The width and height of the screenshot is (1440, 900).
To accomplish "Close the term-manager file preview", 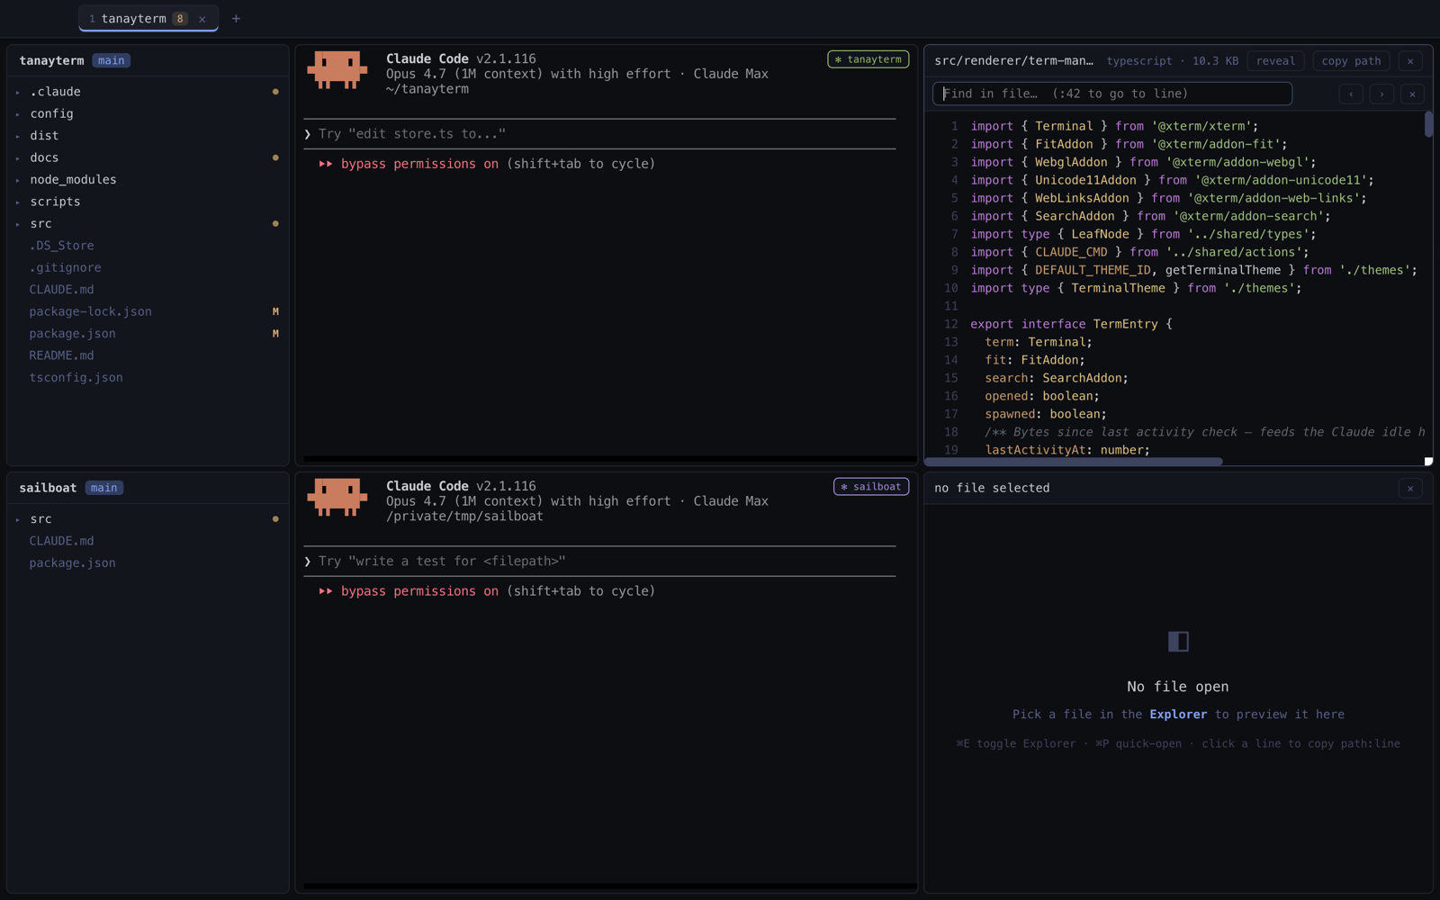I will (1410, 61).
